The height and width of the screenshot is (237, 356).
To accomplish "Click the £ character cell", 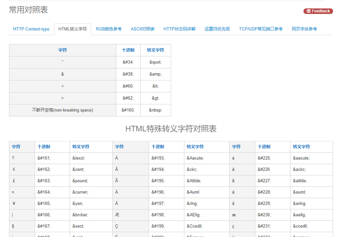I will [x=22, y=181].
